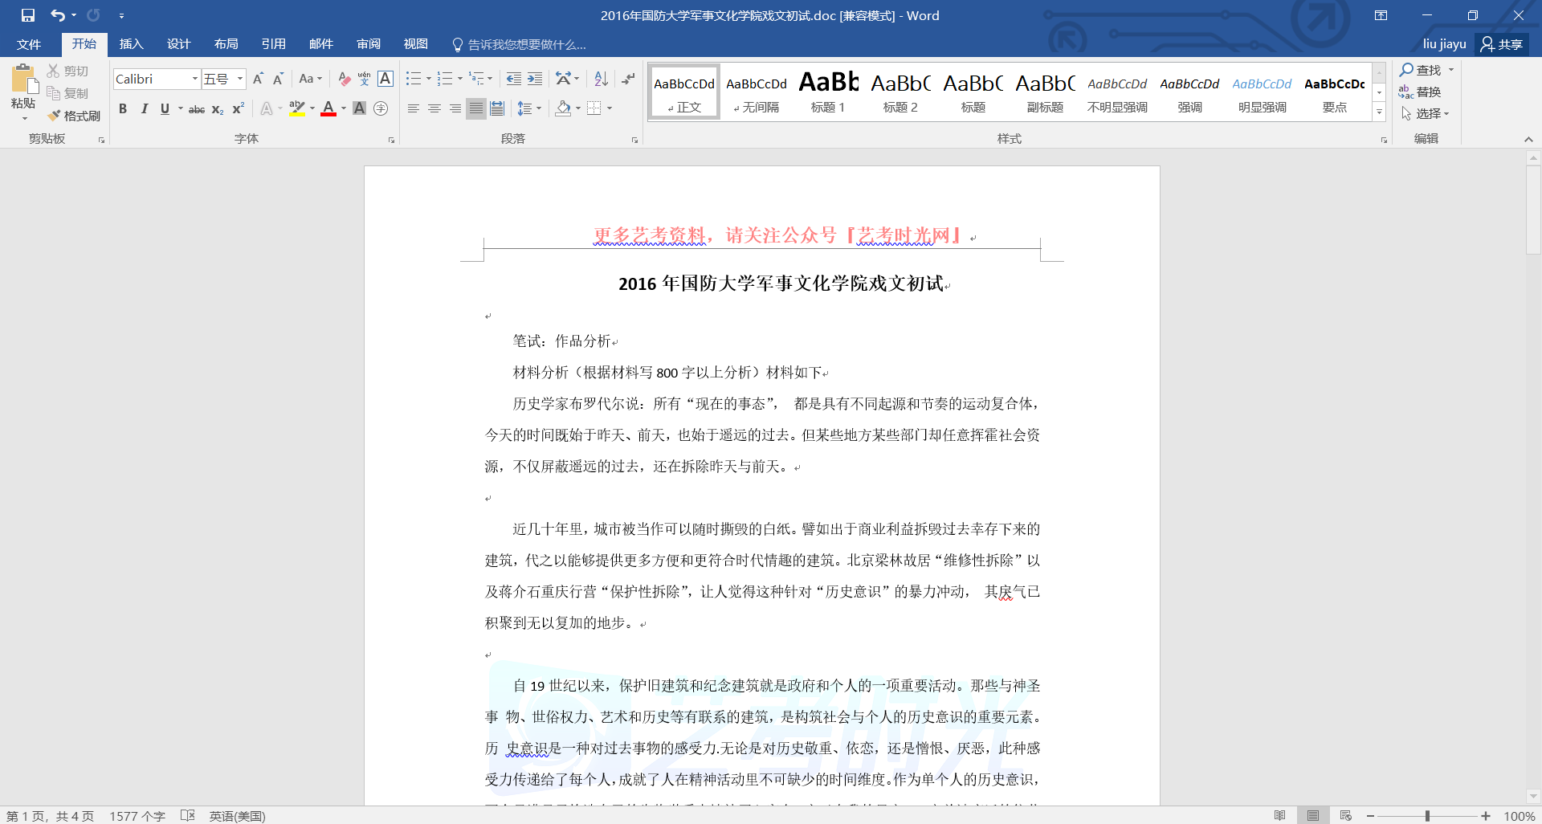Viewport: 1542px width, 824px height.
Task: Click the Clear Formatting eraser icon
Action: point(344,79)
